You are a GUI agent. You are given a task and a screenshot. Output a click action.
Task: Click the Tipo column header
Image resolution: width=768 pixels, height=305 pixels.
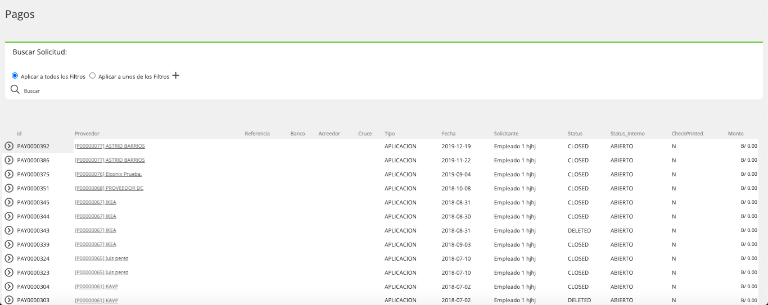[390, 134]
